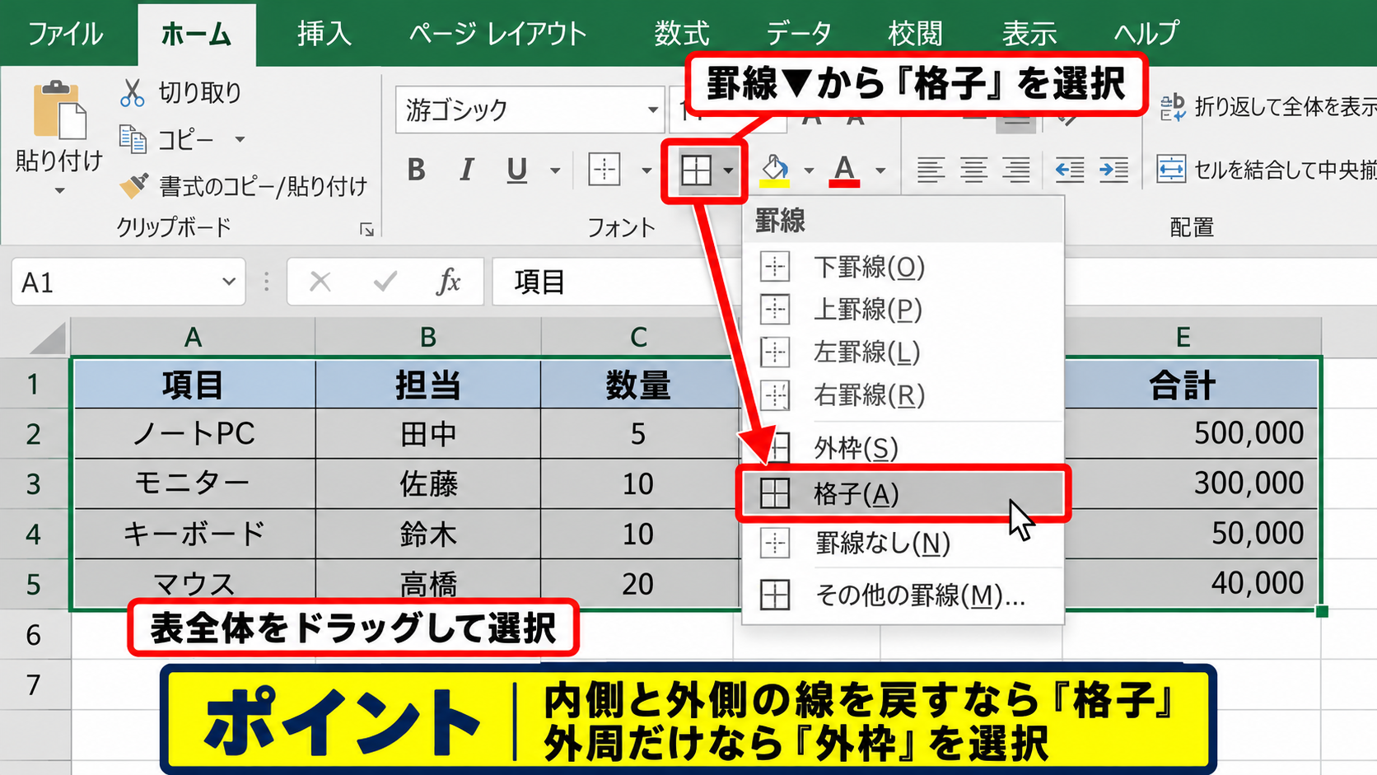Select 外枠(S) from borders menu
Image resolution: width=1377 pixels, height=775 pixels.
903,448
